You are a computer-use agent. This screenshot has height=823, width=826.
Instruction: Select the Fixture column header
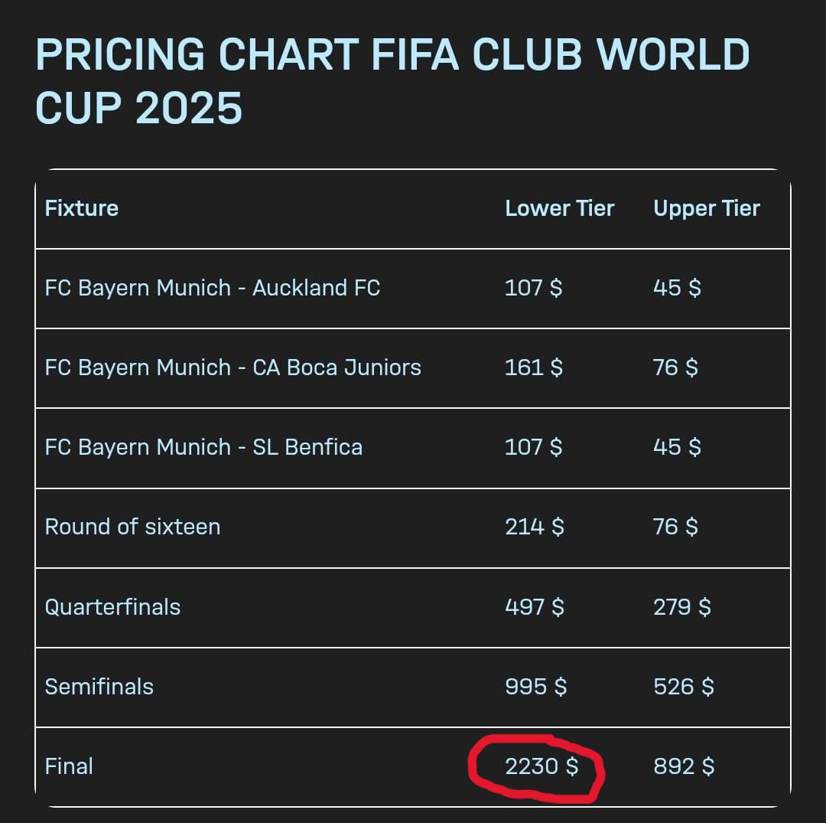pos(82,208)
